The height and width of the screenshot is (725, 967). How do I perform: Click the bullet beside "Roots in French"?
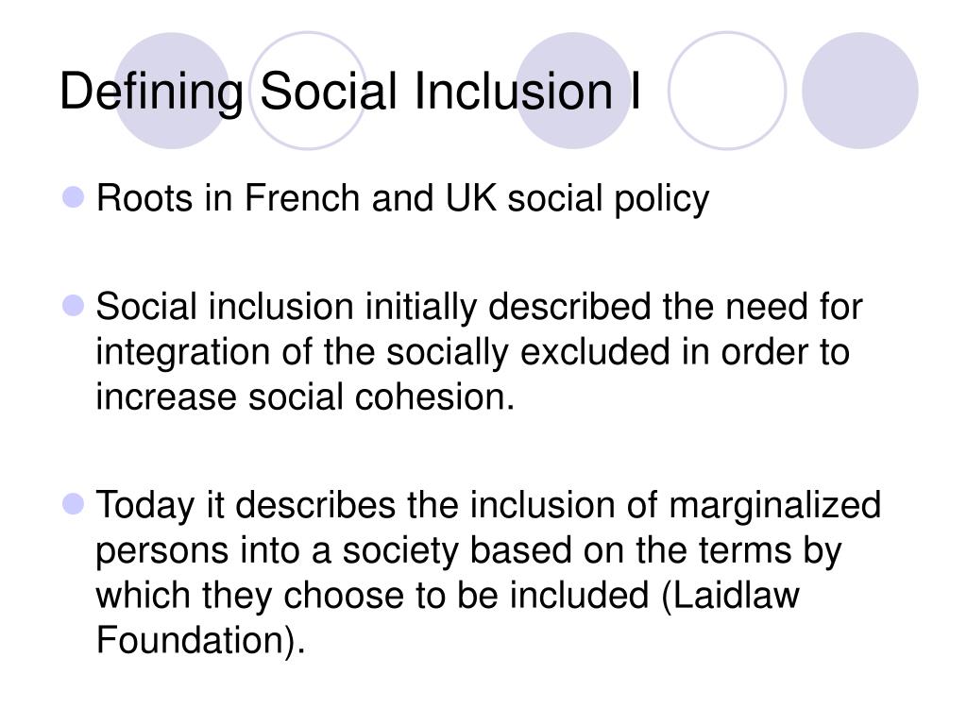pyautogui.click(x=74, y=197)
